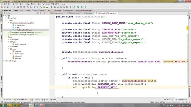Expand the mipmap folder node
The height and width of the screenshot is (107, 191).
(x=8, y=47)
